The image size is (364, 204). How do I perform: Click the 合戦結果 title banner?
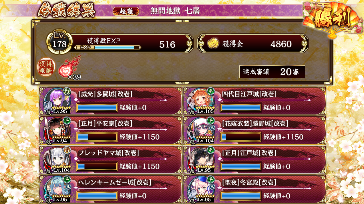pyautogui.click(x=66, y=10)
